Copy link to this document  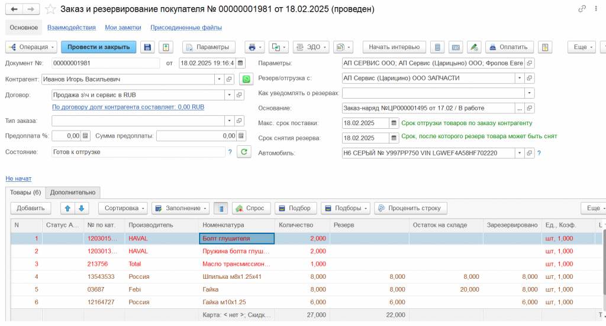(583, 9)
